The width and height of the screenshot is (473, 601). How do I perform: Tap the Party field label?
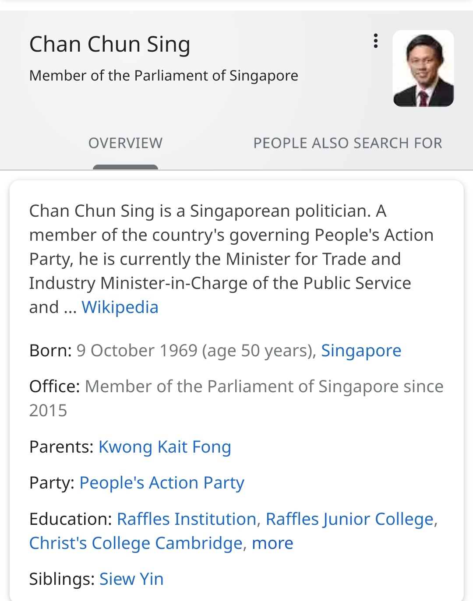pos(52,483)
